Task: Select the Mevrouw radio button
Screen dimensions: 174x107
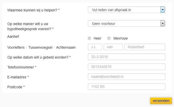Action: pos(109,38)
